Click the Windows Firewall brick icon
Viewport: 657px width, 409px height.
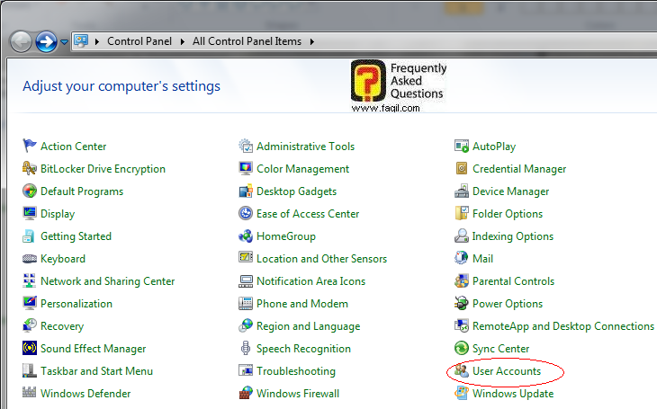click(246, 394)
